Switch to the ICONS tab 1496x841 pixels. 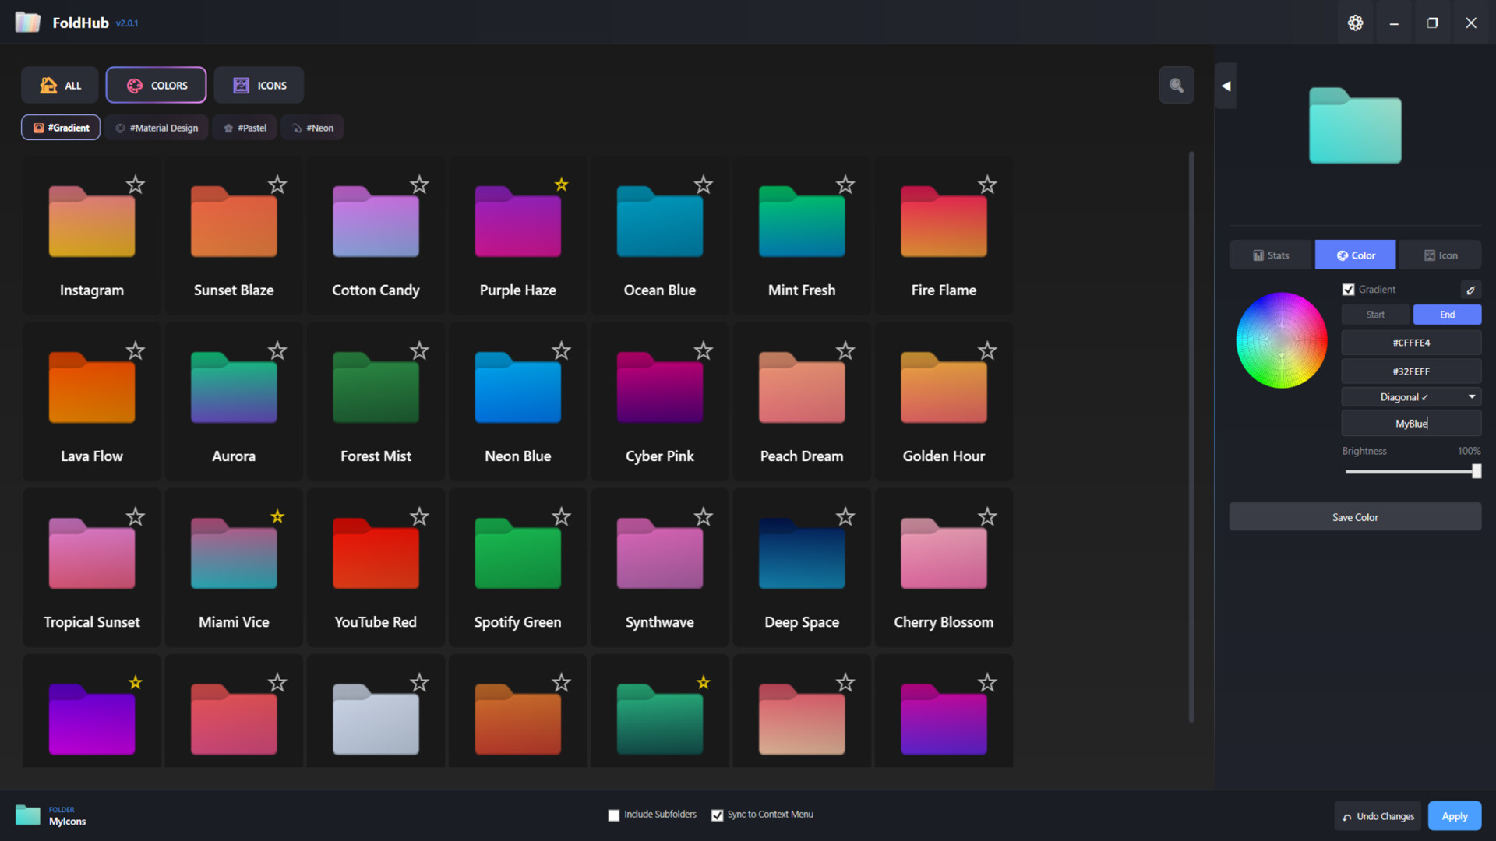click(x=259, y=85)
